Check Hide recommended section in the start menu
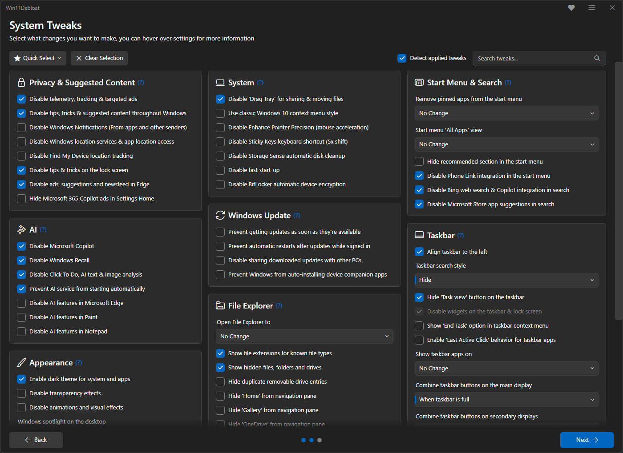 click(x=419, y=162)
